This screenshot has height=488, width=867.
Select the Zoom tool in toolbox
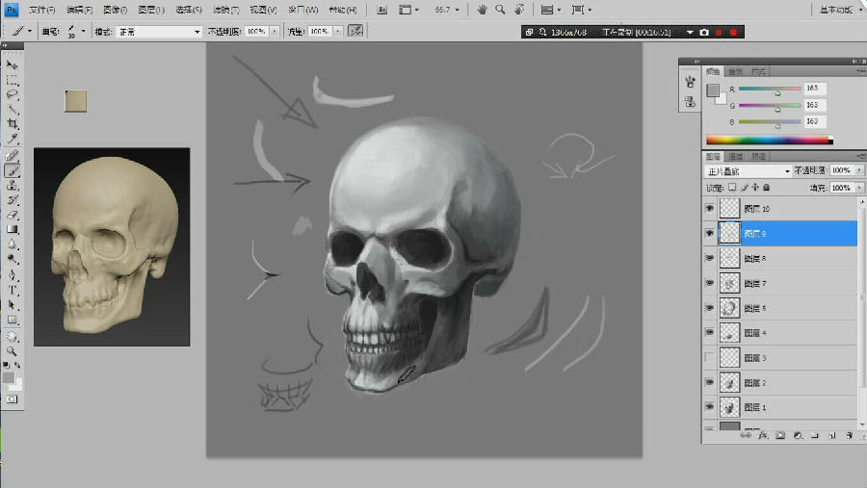point(12,351)
